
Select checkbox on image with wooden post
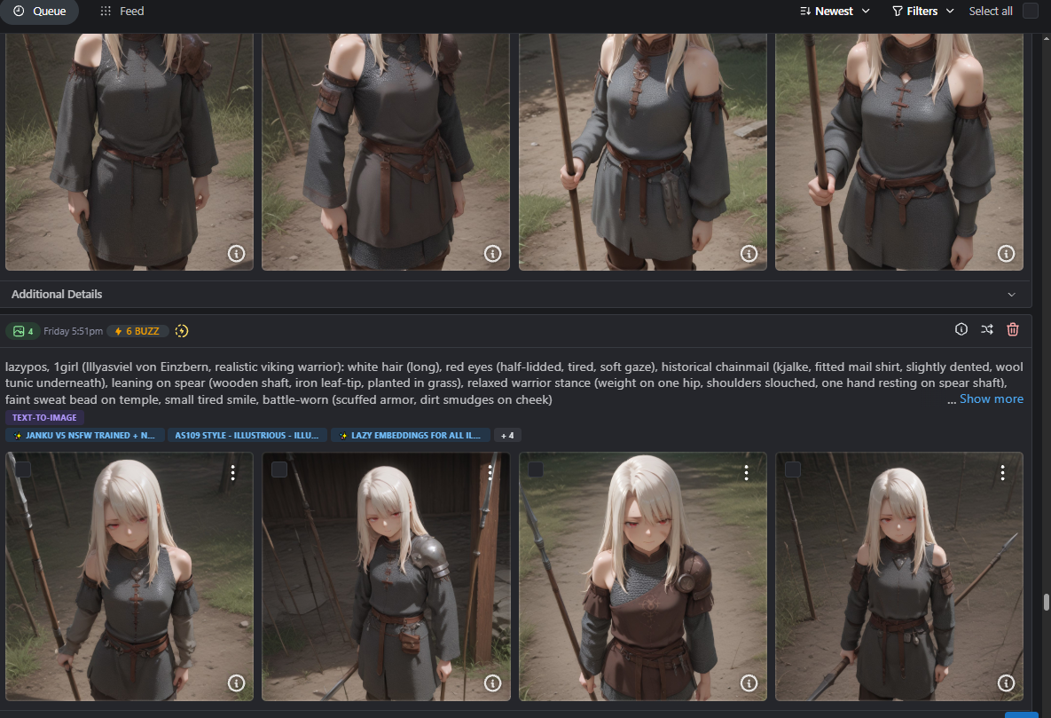click(279, 469)
